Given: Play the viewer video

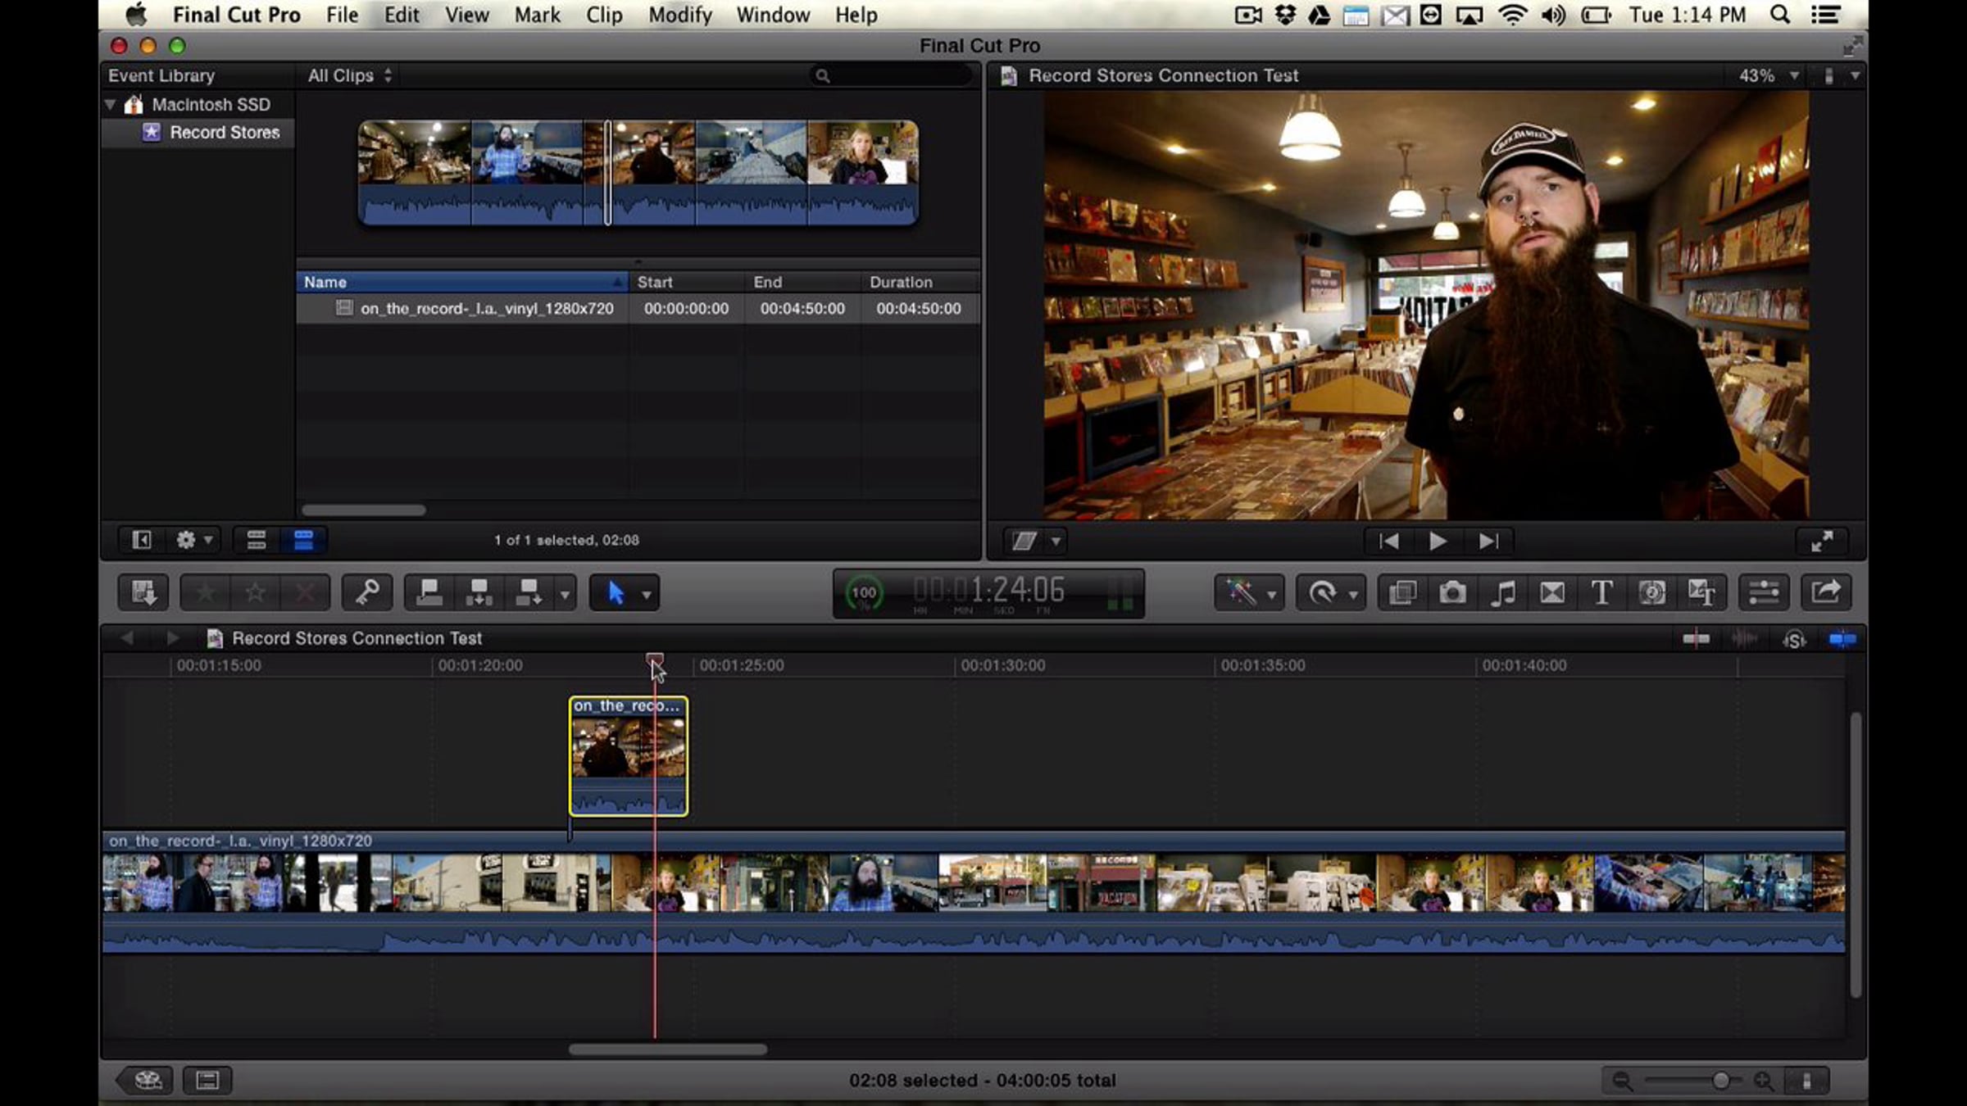Looking at the screenshot, I should click(1438, 541).
